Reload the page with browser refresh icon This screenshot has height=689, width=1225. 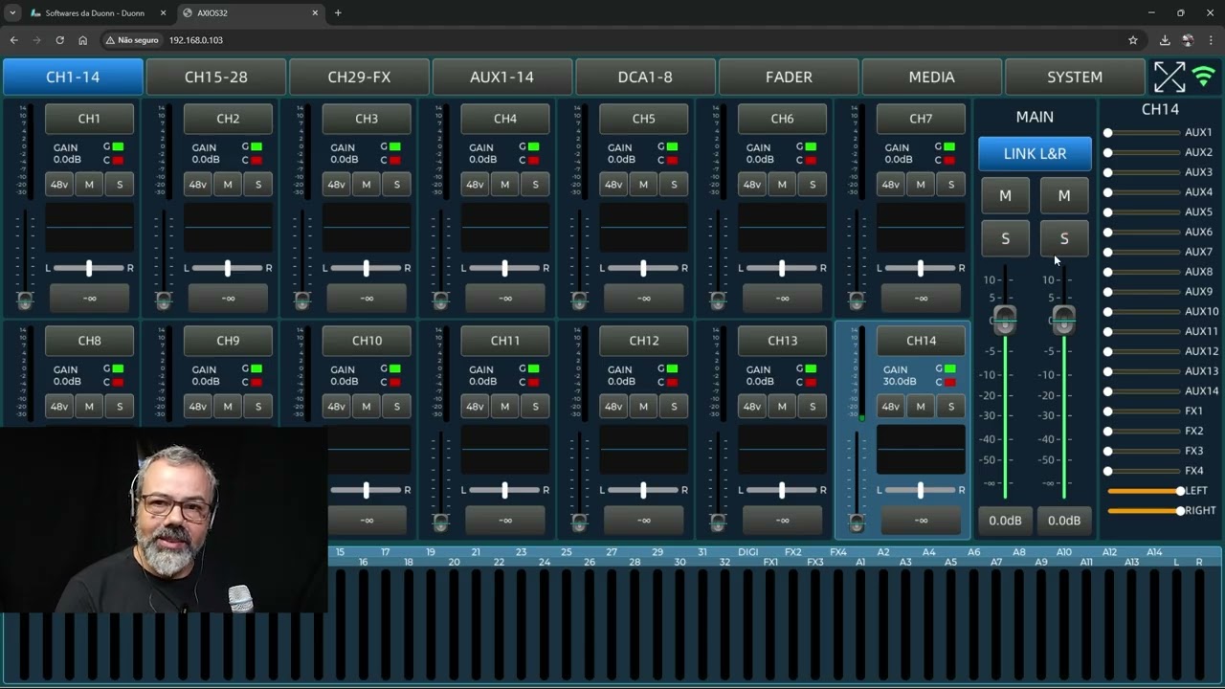point(59,40)
